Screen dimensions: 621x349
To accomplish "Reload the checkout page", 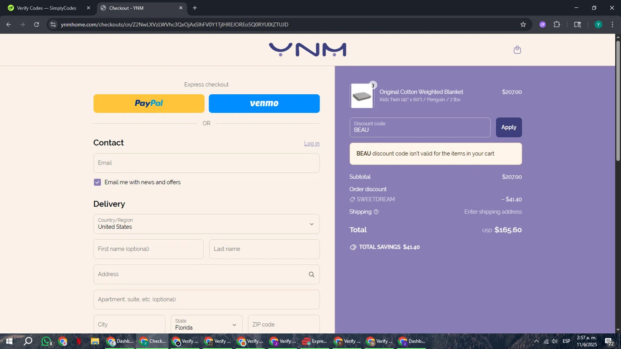I will click(36, 24).
